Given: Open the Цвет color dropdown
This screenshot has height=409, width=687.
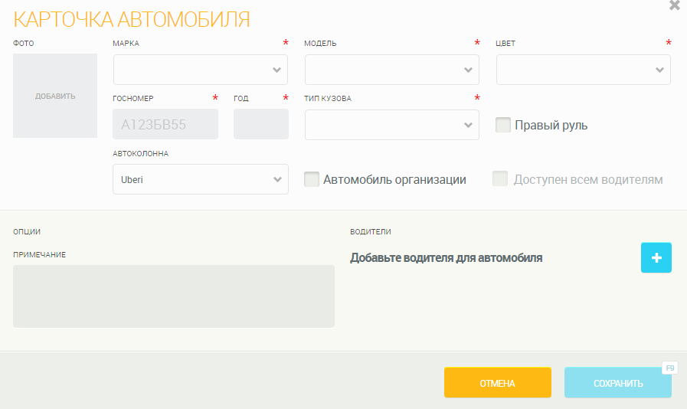Looking at the screenshot, I should 583,70.
